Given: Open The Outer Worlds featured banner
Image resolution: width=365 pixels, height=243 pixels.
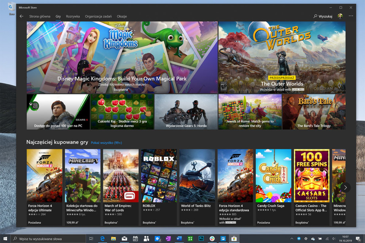Looking at the screenshot, I should (x=282, y=58).
